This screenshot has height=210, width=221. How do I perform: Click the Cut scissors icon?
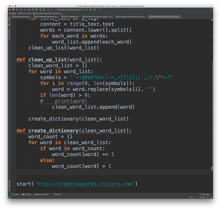(x=29, y=9)
